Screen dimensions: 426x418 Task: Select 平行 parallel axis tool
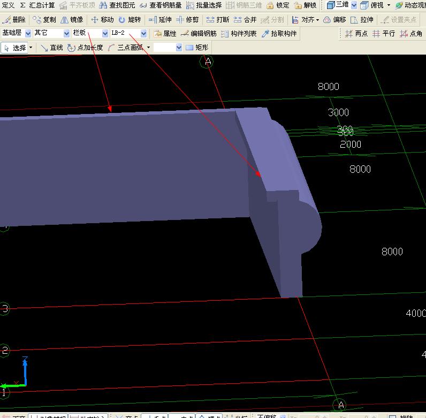(x=384, y=33)
